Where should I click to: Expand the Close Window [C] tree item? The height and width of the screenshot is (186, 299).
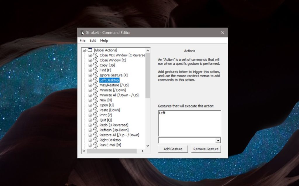[x=90, y=60]
